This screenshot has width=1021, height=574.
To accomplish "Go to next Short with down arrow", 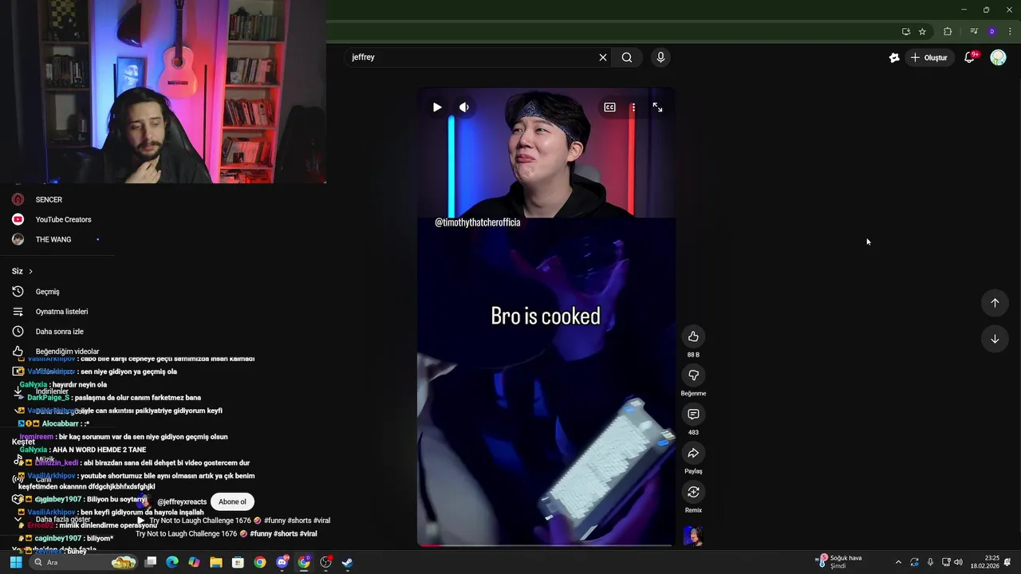I will (995, 339).
